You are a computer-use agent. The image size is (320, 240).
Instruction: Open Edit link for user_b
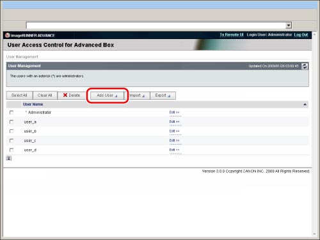click(x=174, y=131)
